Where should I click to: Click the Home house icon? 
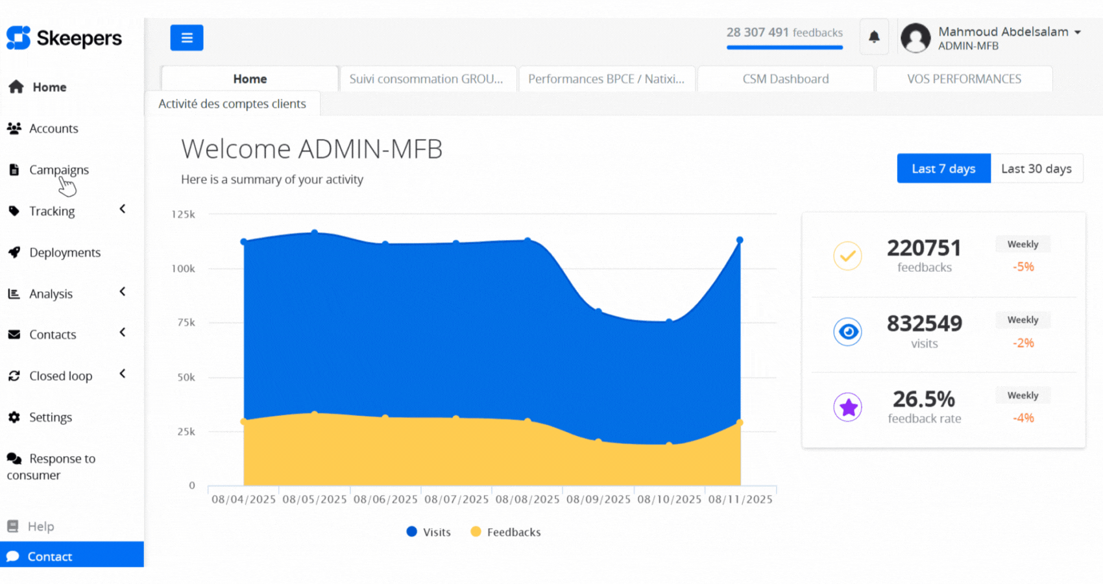tap(16, 87)
